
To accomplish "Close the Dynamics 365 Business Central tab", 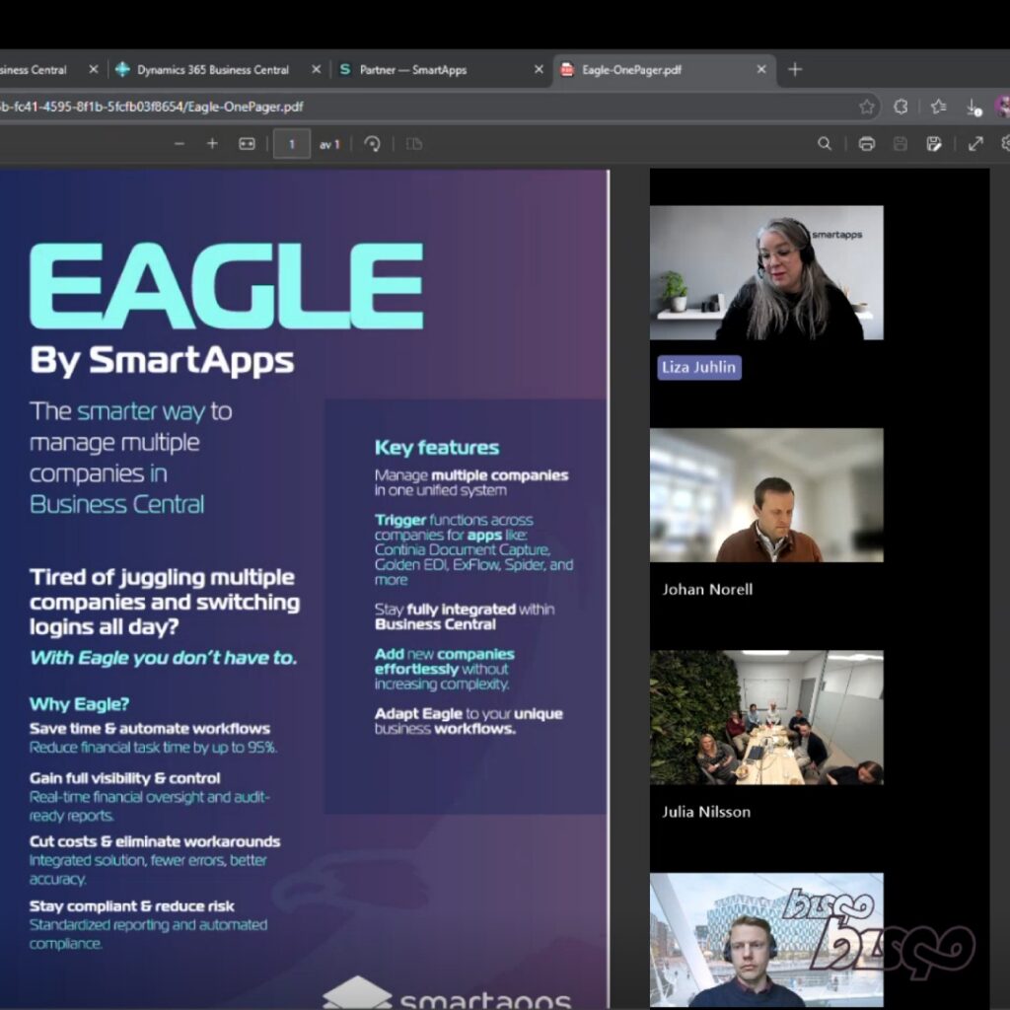I will [316, 69].
